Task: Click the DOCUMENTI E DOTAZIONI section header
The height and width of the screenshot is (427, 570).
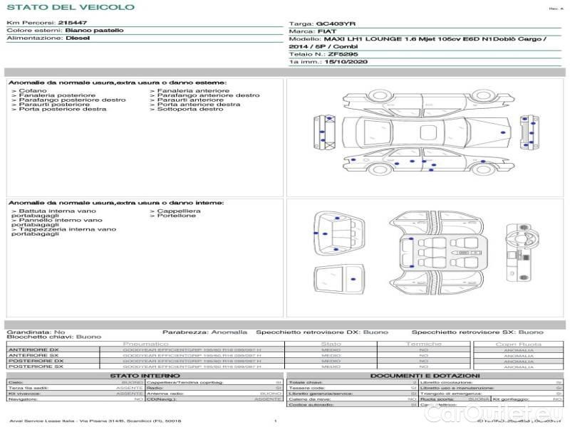Action: (x=425, y=375)
